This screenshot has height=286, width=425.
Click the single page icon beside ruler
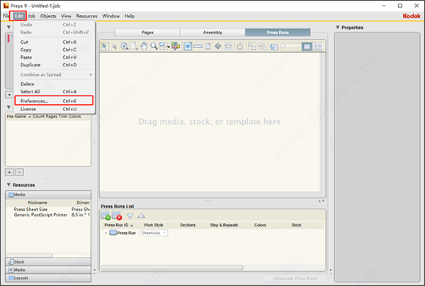pos(208,46)
